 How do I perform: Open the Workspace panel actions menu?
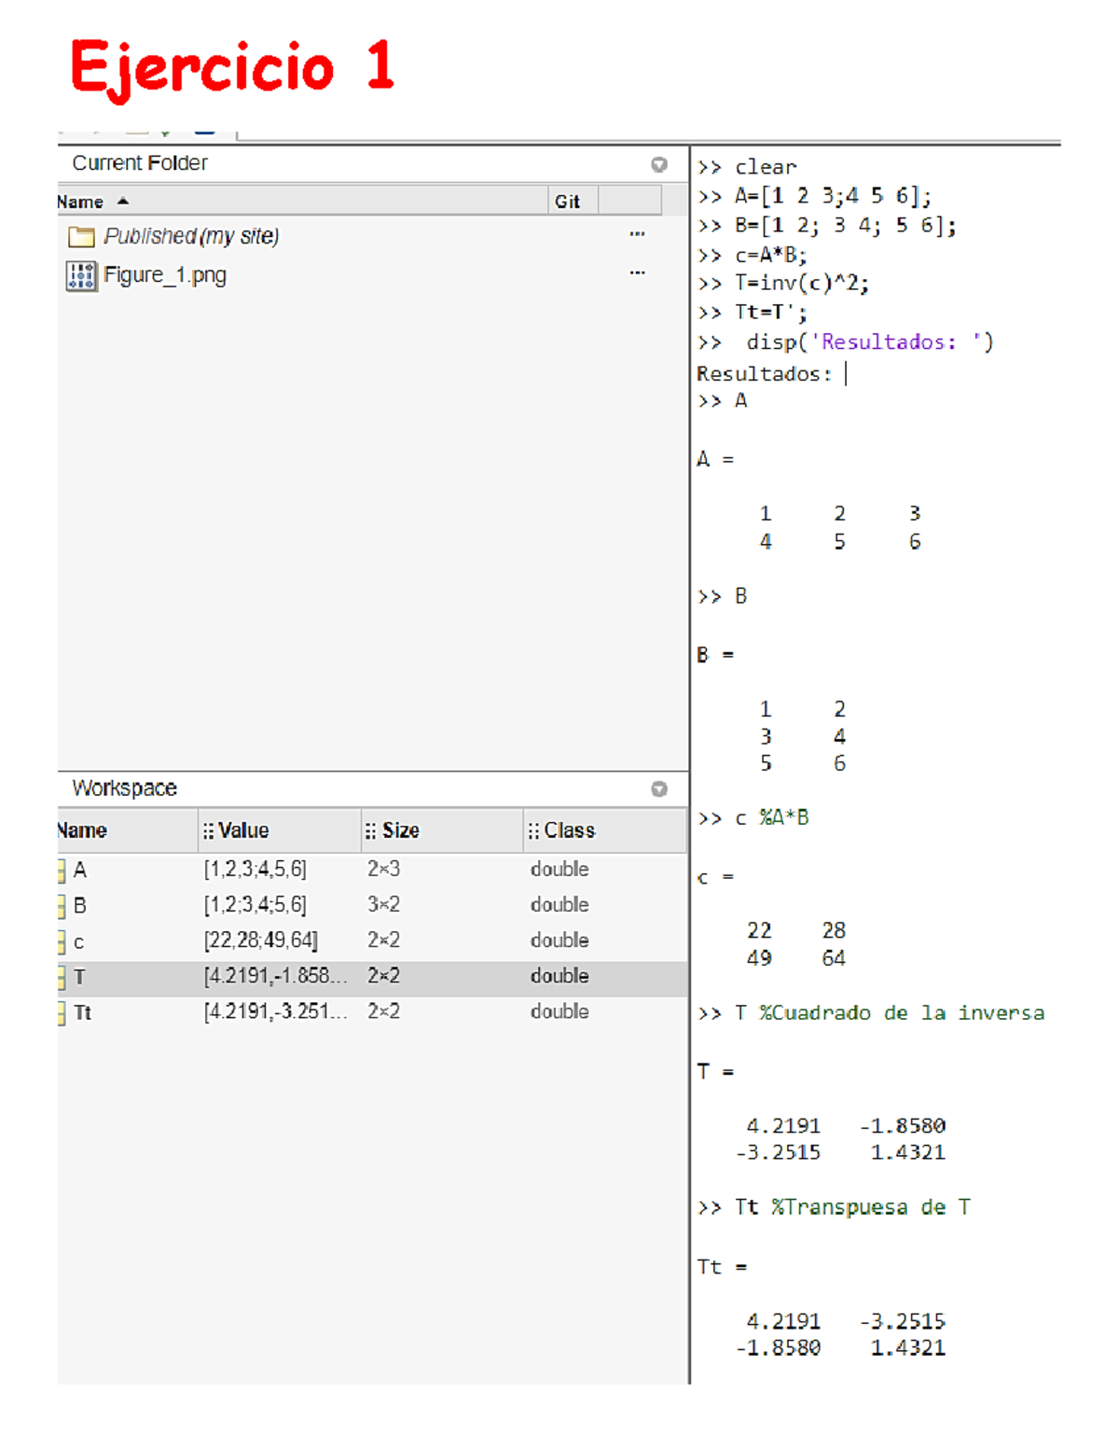(x=659, y=789)
